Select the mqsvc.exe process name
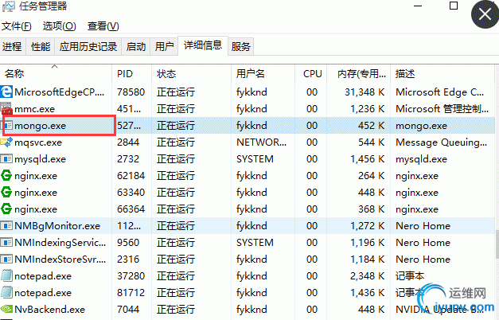 pos(38,142)
